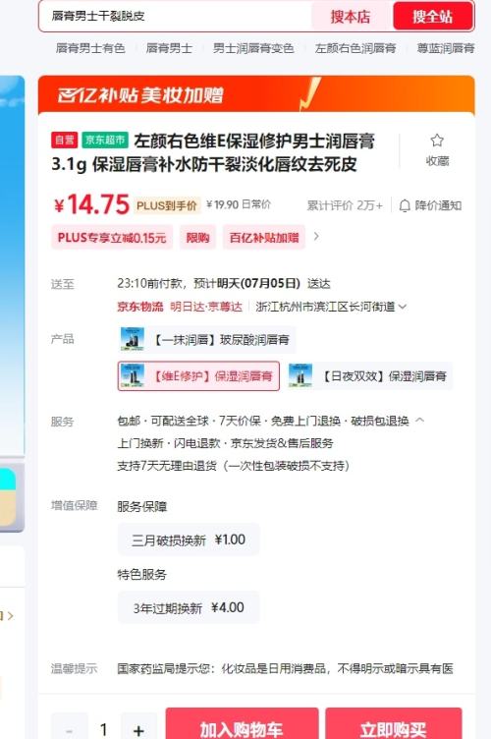The width and height of the screenshot is (491, 739).
Task: Open the 唇膏男士有色 suggested search link
Action: click(90, 48)
